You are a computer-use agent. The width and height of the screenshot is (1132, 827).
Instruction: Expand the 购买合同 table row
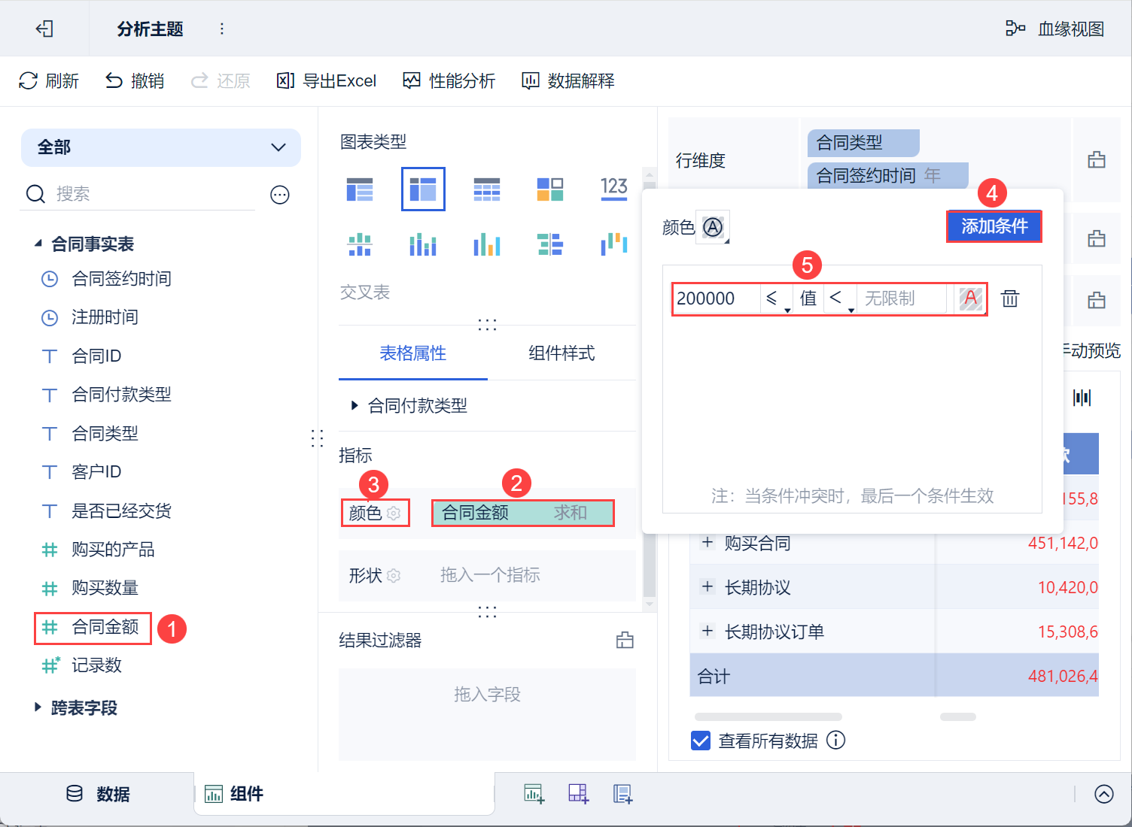pyautogui.click(x=707, y=542)
